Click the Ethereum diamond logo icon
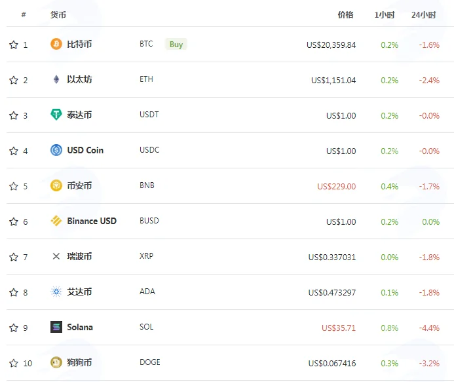Viewport: 454px width, 382px height. (x=56, y=79)
